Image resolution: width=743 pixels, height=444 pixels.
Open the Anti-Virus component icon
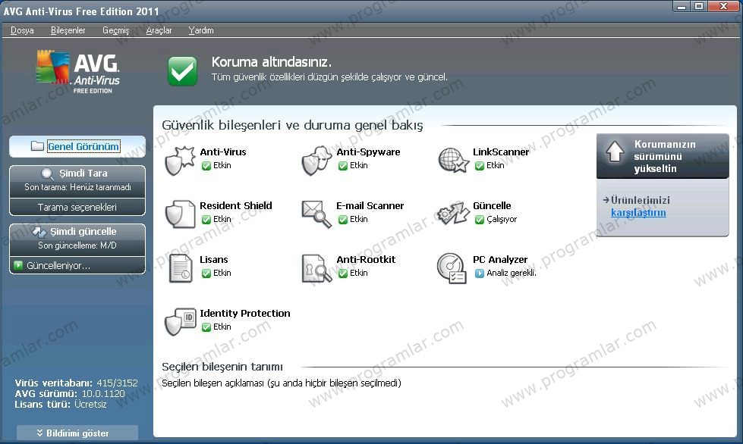pos(180,161)
